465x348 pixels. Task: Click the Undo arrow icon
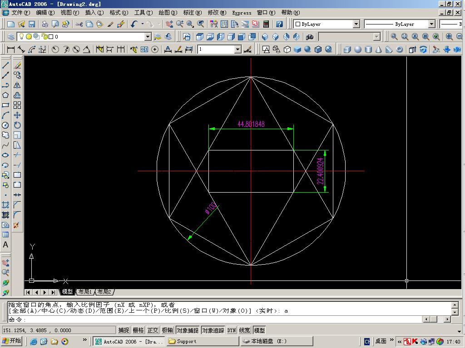134,24
